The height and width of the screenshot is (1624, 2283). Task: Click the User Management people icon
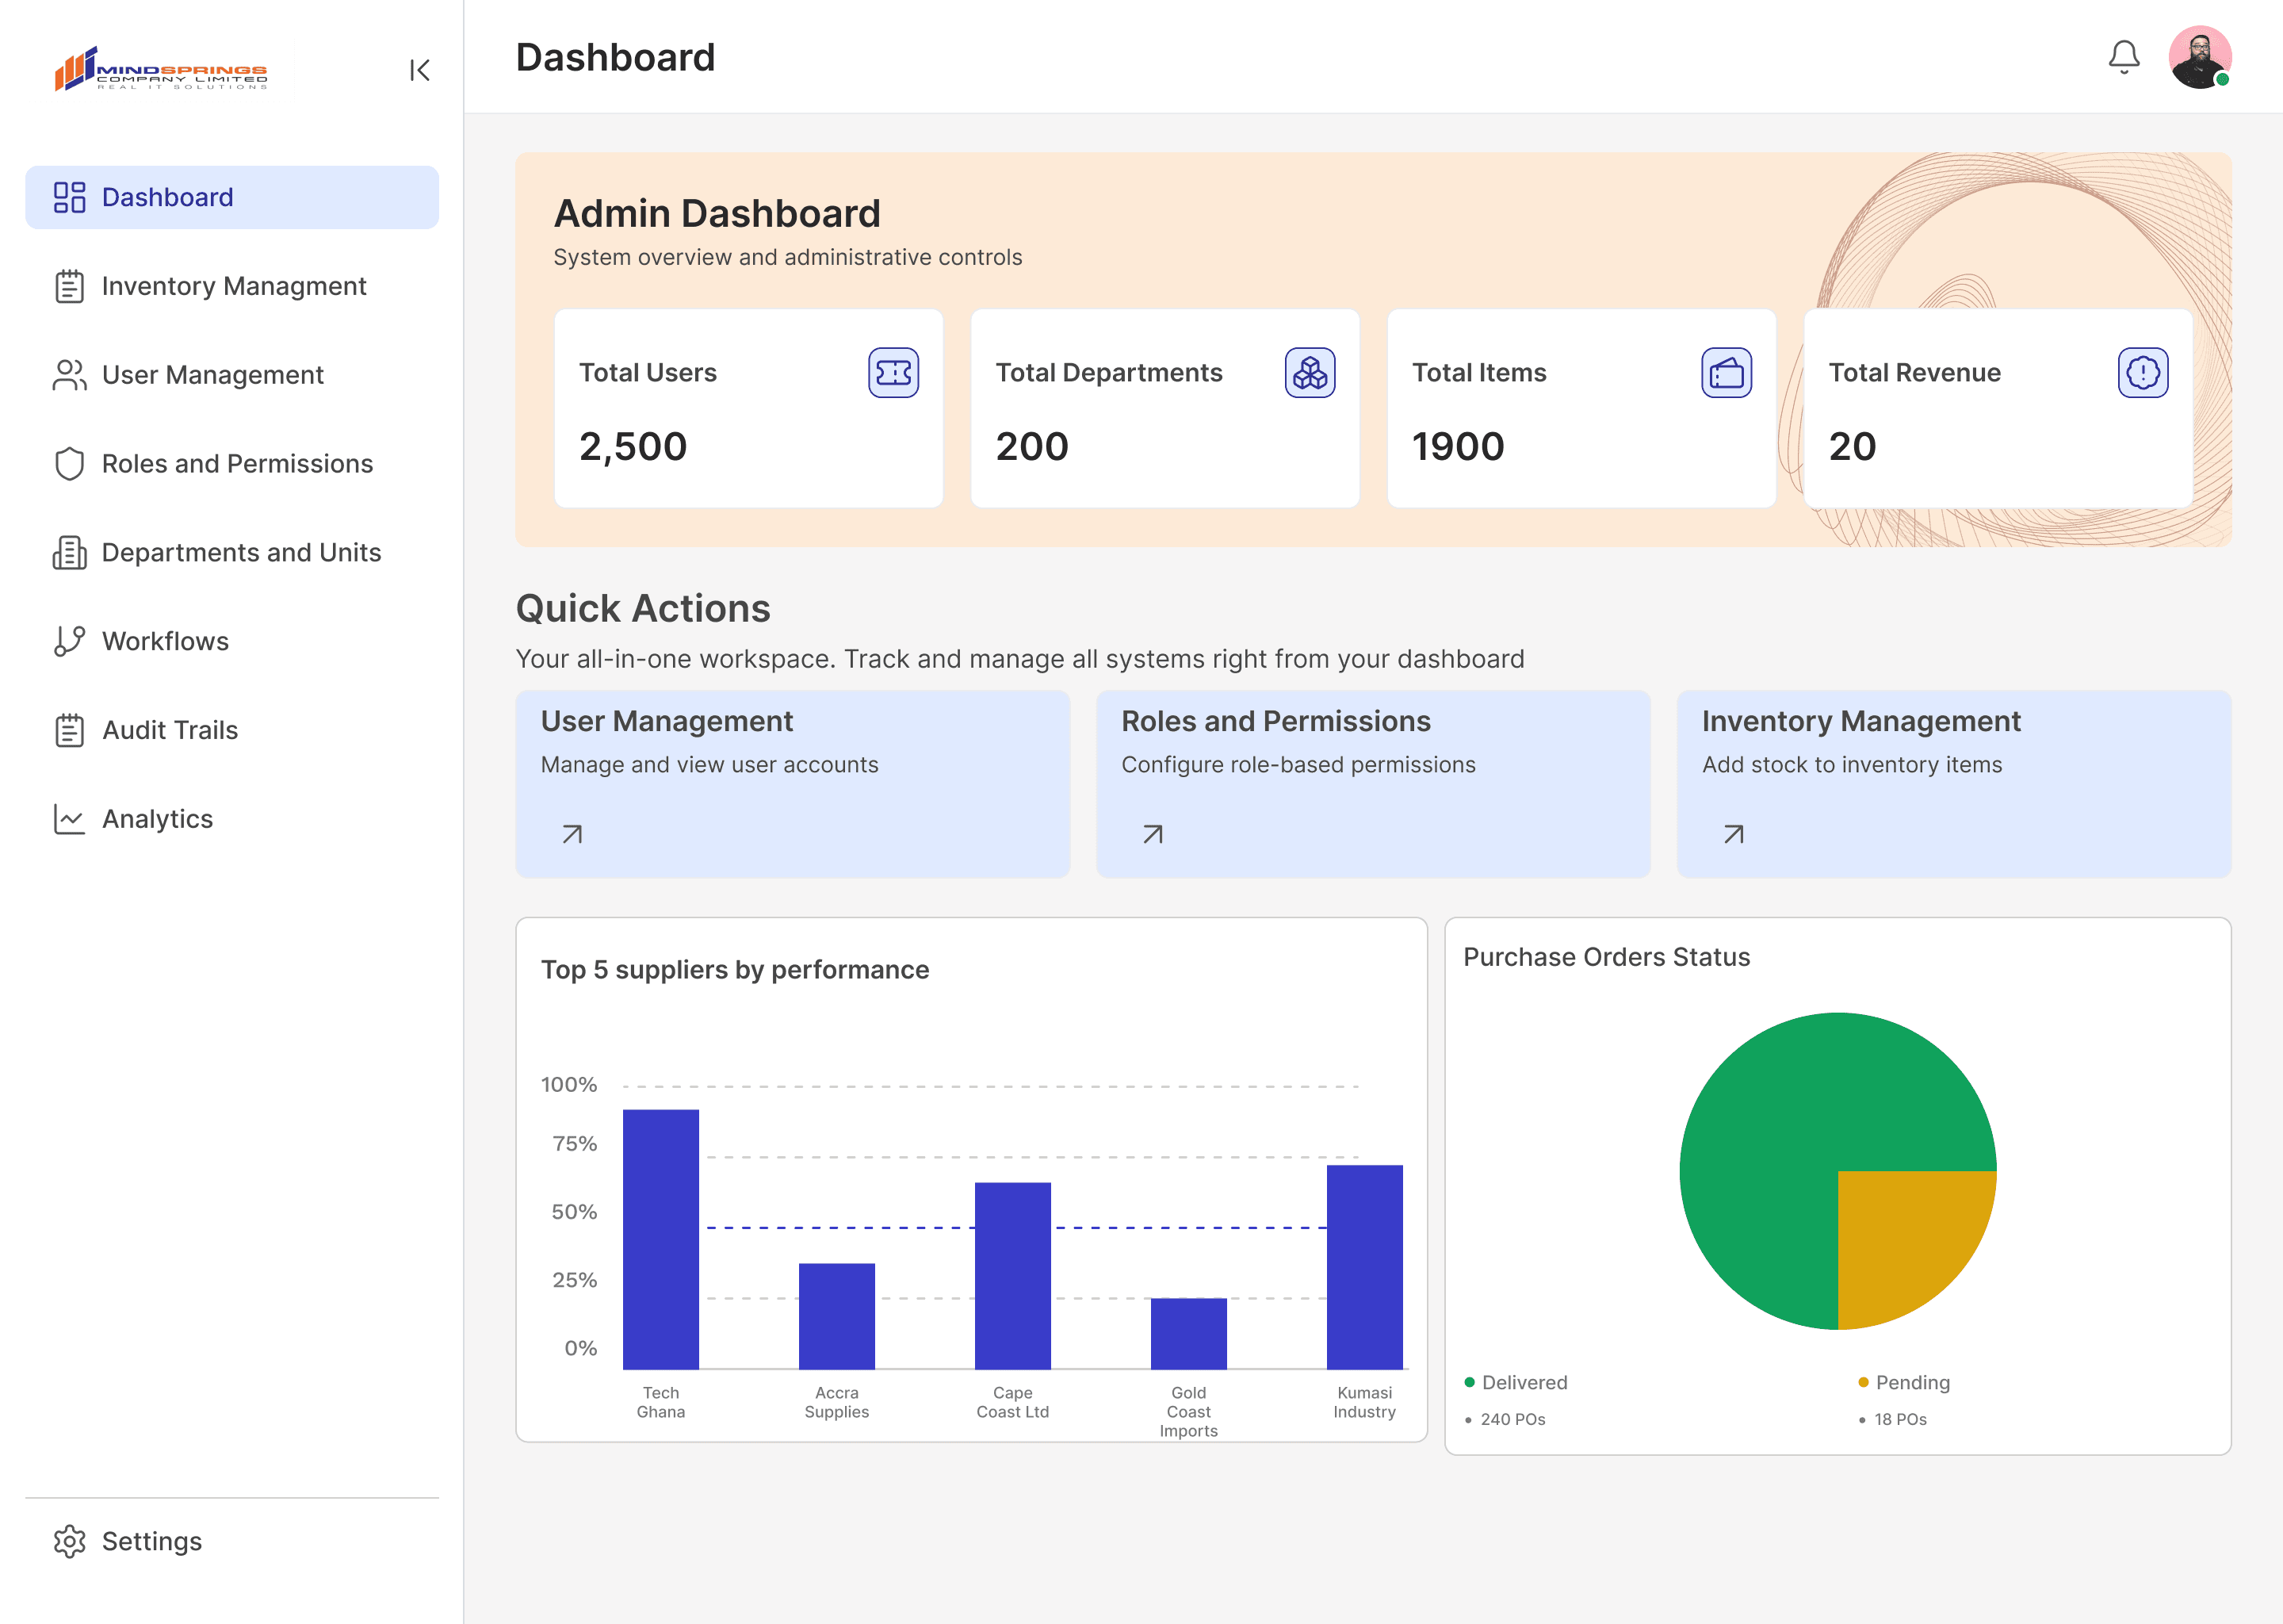tap(69, 375)
